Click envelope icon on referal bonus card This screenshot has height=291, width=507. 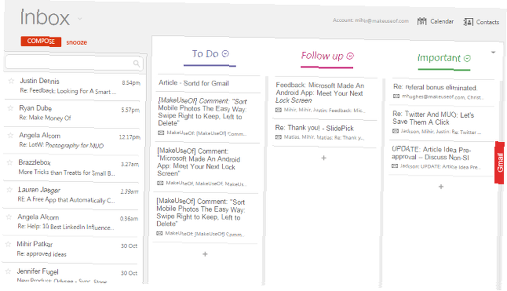(x=396, y=96)
